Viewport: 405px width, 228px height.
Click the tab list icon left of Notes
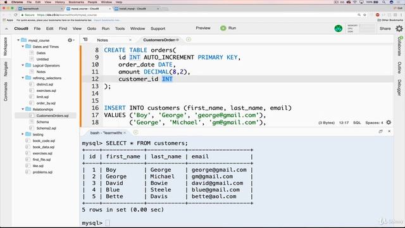[x=85, y=39]
